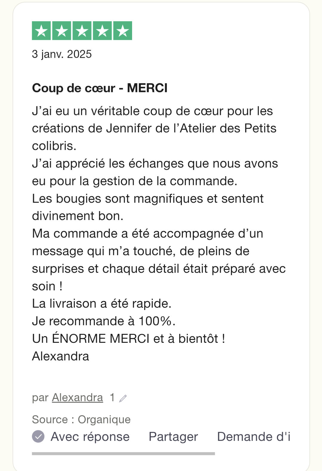Image resolution: width=322 pixels, height=471 pixels.
Task: Click the Alexandra signature ending the review
Action: pyautogui.click(x=61, y=356)
